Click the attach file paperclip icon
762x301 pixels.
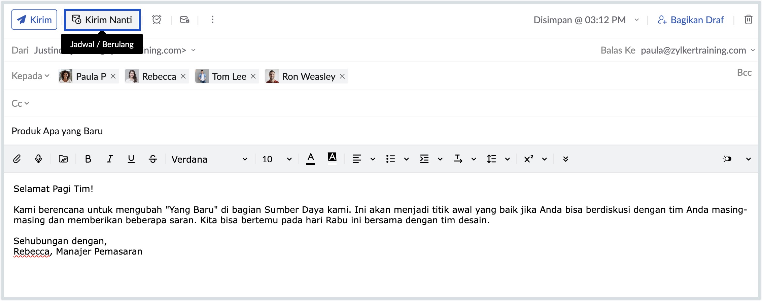pyautogui.click(x=17, y=159)
